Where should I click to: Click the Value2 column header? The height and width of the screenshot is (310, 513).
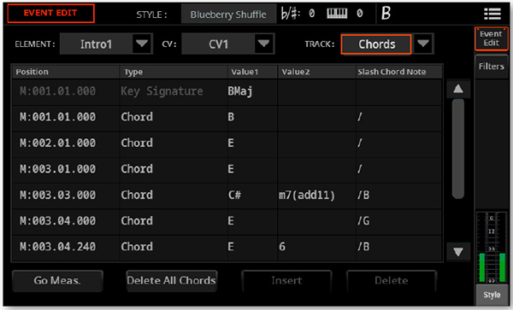click(x=316, y=72)
